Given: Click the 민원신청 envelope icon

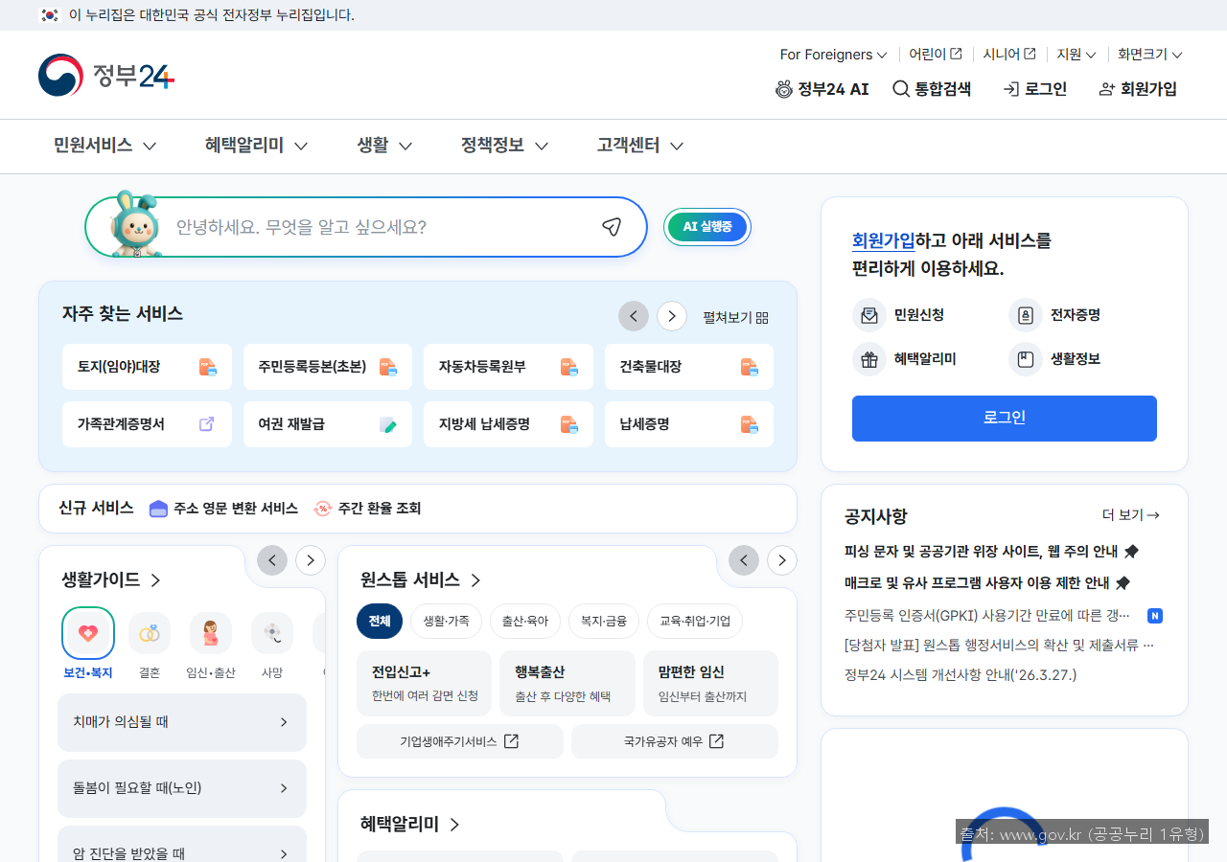Looking at the screenshot, I should click(x=869, y=314).
